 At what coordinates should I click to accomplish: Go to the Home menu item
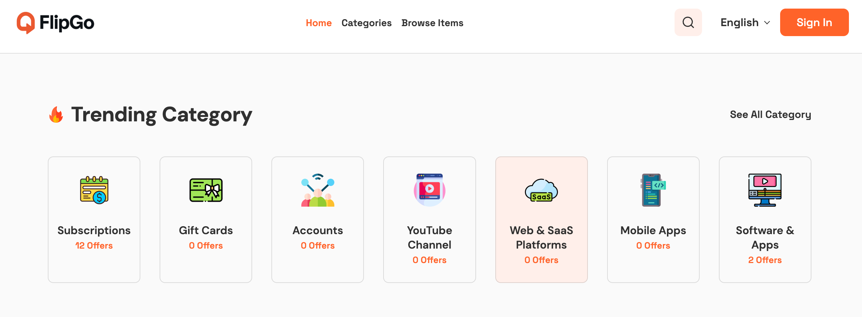pos(319,23)
